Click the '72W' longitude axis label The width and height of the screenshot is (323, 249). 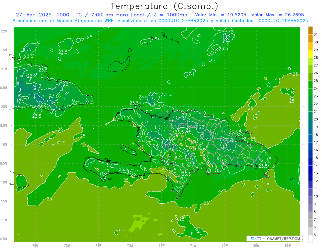click(x=161, y=245)
